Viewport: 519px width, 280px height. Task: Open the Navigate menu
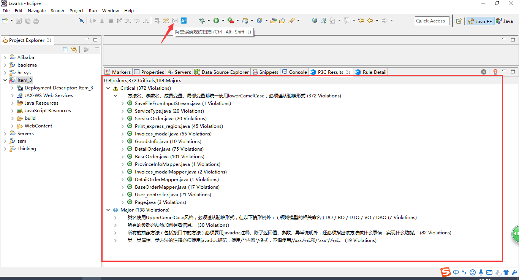36,11
